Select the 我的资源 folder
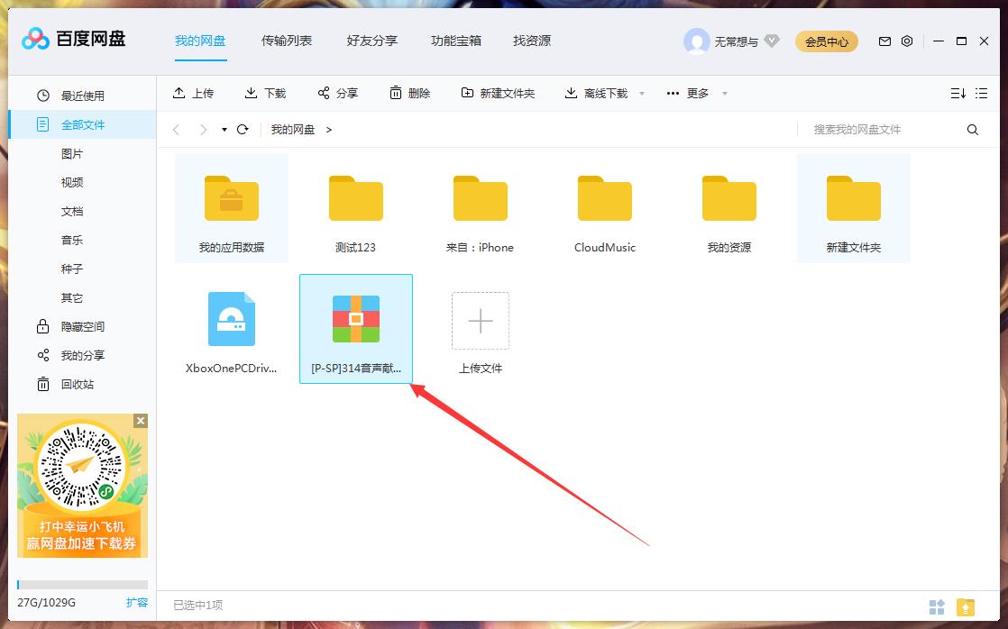The height and width of the screenshot is (629, 1008). pos(729,208)
